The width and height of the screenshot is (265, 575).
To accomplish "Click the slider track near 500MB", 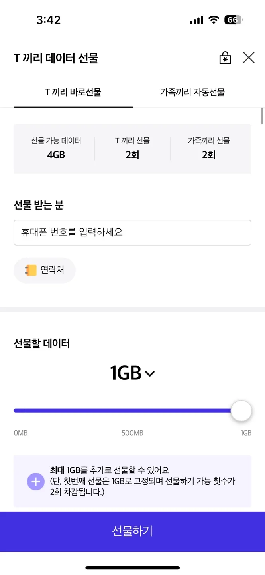I will 132,411.
